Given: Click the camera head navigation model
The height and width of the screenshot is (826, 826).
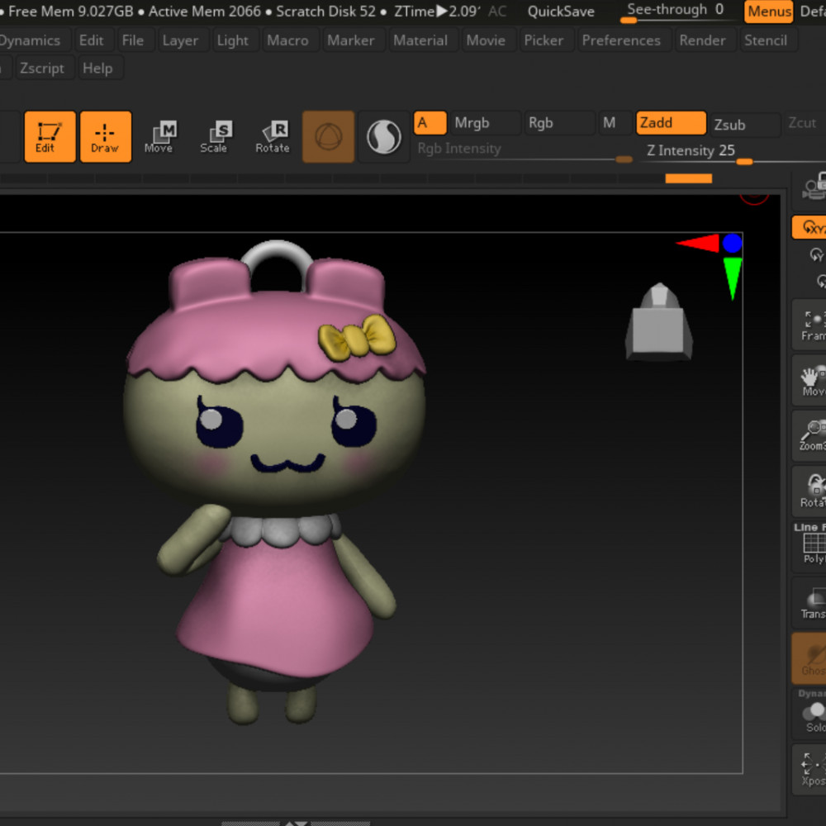Looking at the screenshot, I should coord(658,322).
